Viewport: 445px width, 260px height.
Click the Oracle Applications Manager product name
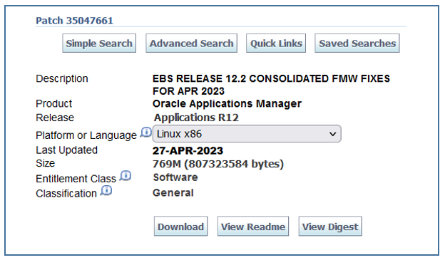pyautogui.click(x=227, y=104)
